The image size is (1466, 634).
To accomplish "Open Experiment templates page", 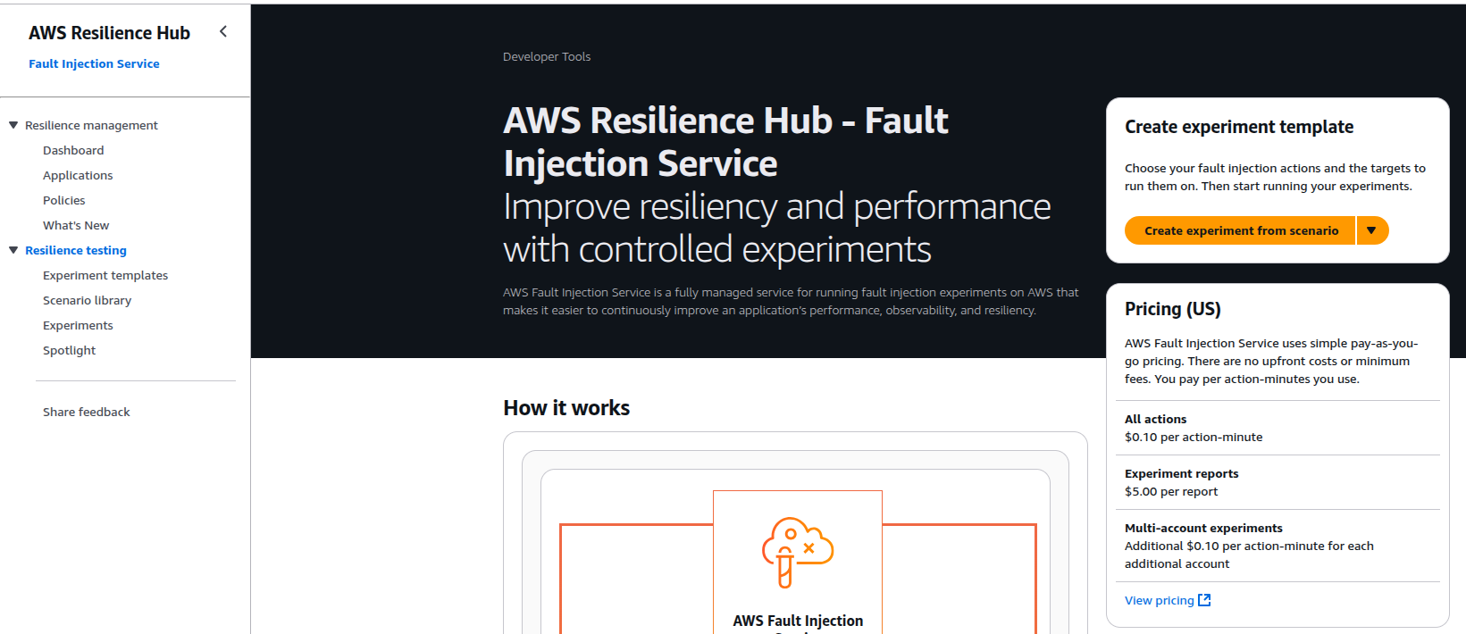I will pyautogui.click(x=105, y=275).
